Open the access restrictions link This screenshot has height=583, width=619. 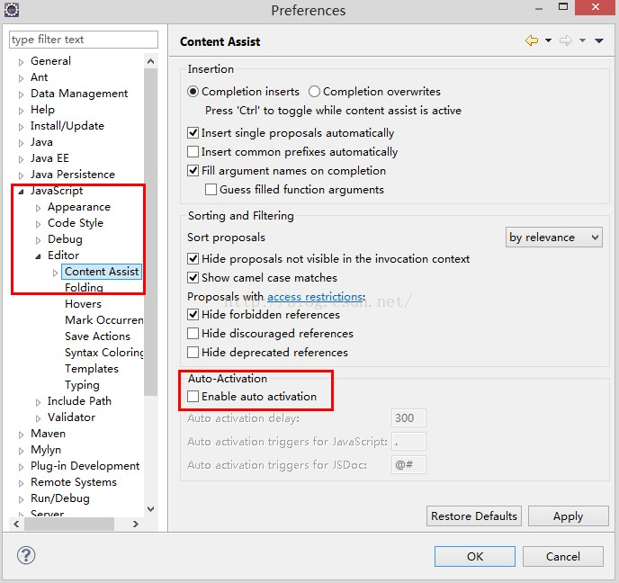pos(315,296)
